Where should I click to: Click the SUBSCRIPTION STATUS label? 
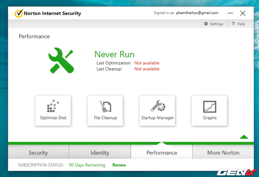click(40, 165)
